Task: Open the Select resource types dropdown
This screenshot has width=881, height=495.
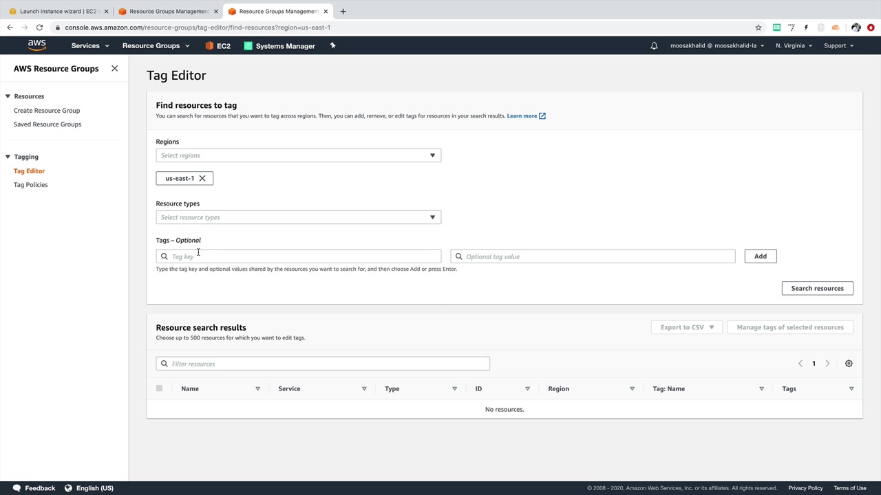Action: click(x=298, y=217)
